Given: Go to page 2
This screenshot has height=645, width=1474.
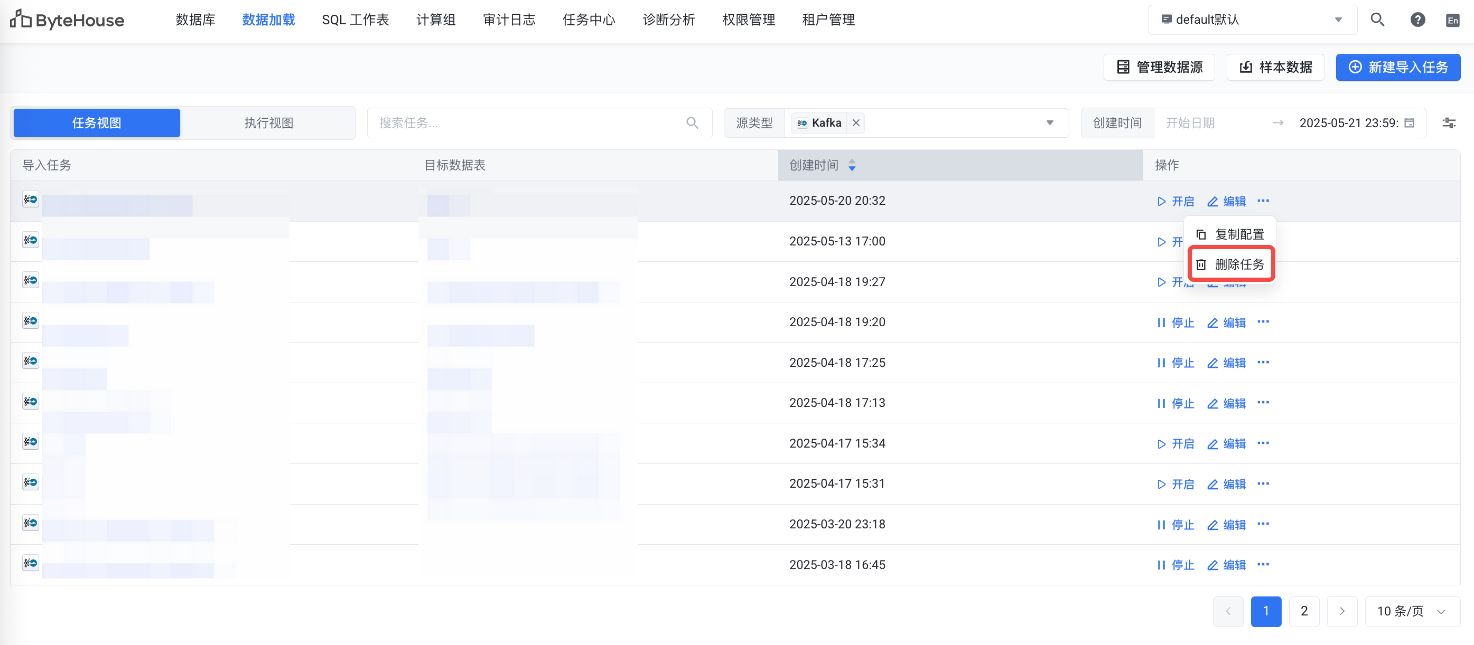Looking at the screenshot, I should coord(1304,611).
